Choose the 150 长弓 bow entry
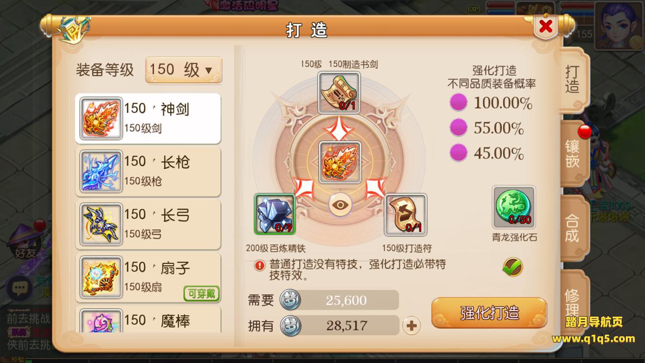645x363 pixels. 148,224
